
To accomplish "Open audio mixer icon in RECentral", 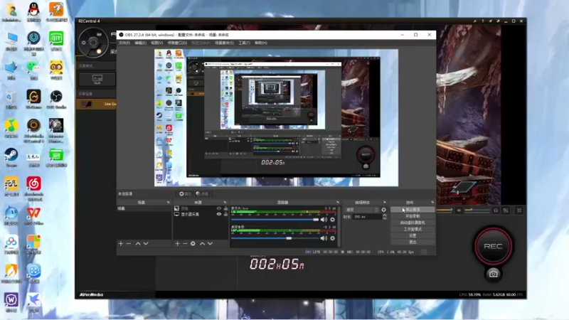I will (506, 210).
